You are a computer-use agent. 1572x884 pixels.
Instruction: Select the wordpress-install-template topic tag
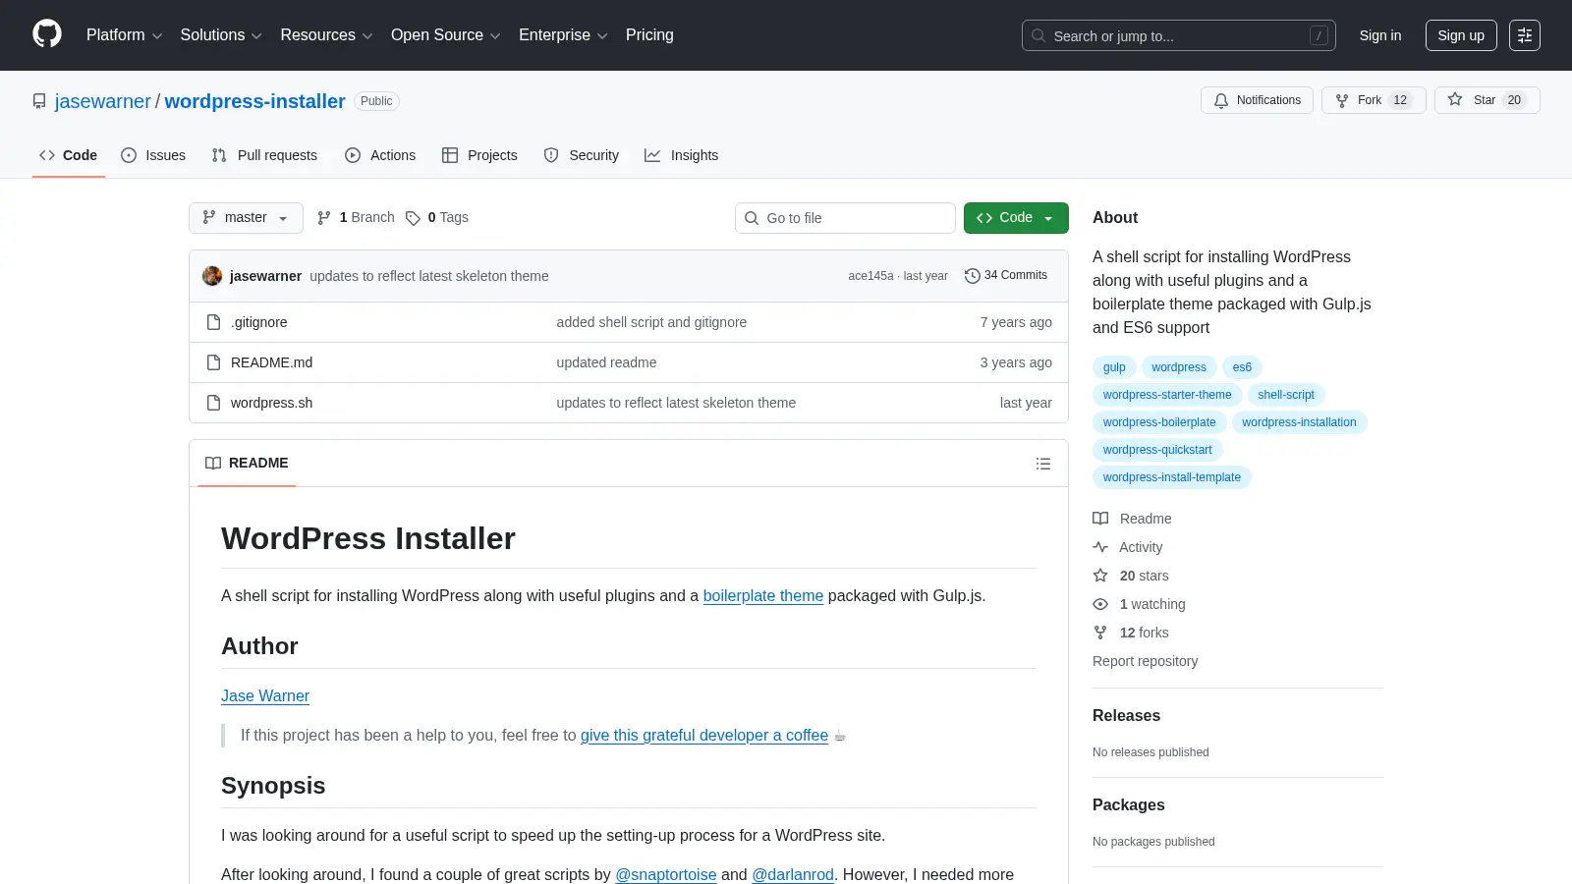(x=1172, y=477)
